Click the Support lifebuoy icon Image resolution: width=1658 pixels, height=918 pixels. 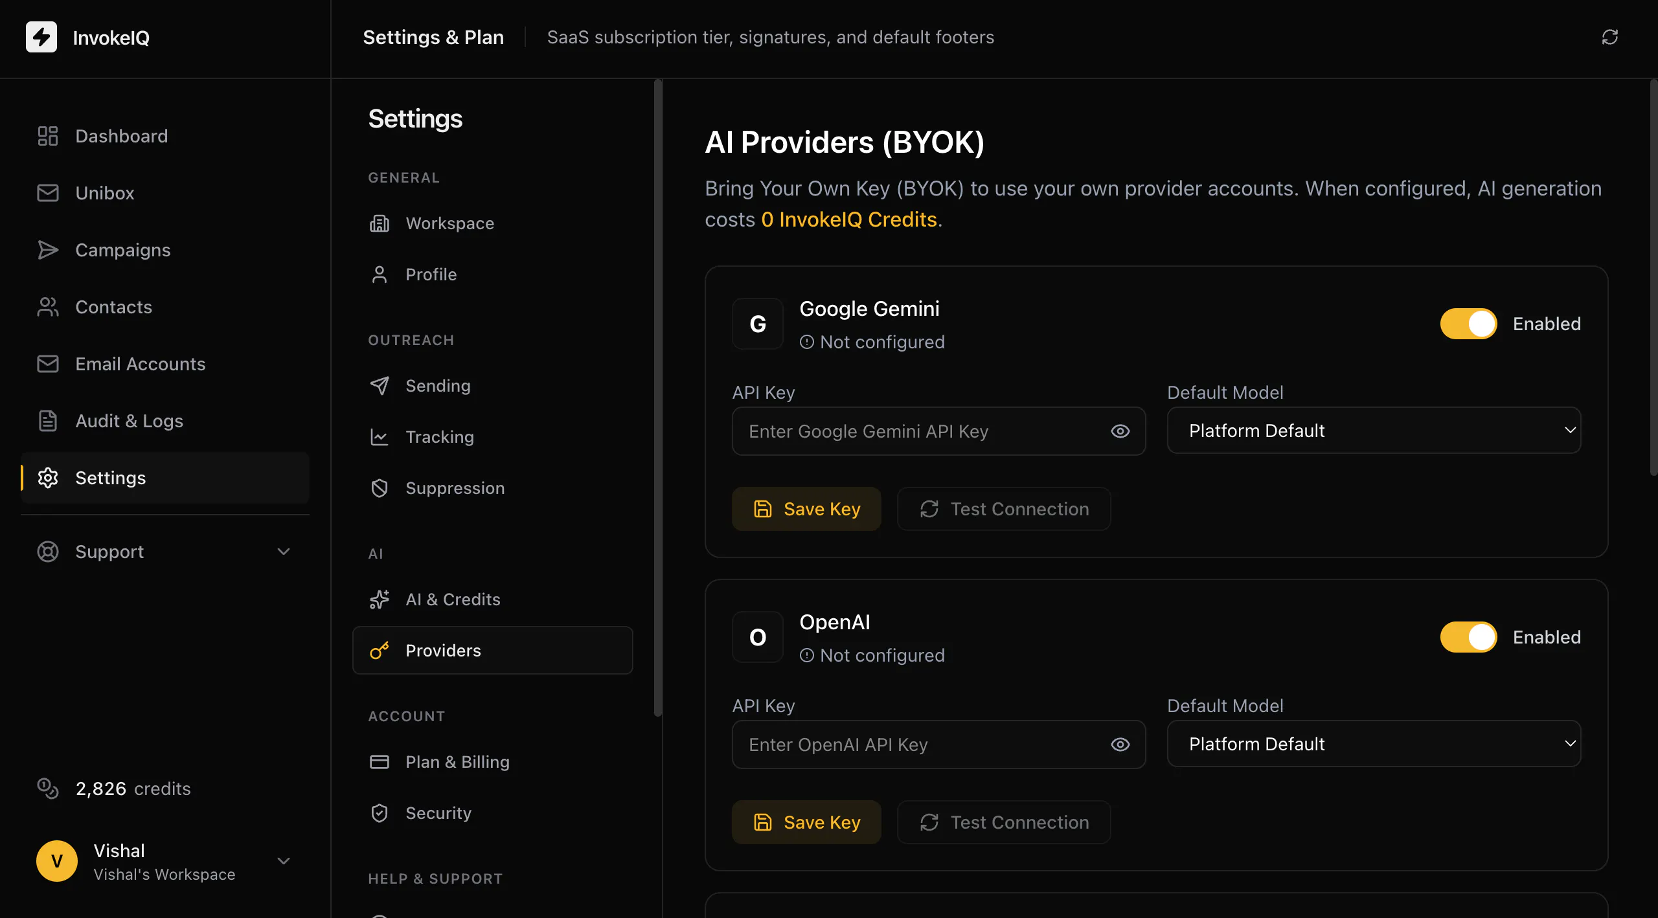pyautogui.click(x=48, y=552)
